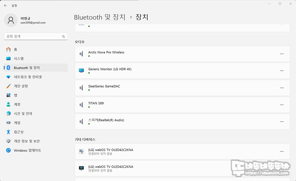This screenshot has height=181, width=296.
Task: Minimize the Settings window
Action: click(x=270, y=4)
